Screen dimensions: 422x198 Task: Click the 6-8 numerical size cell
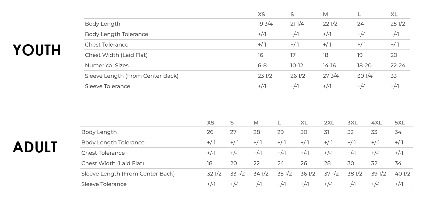[x=262, y=66]
